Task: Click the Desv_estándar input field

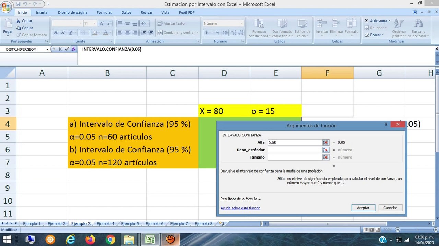Action: click(x=295, y=150)
